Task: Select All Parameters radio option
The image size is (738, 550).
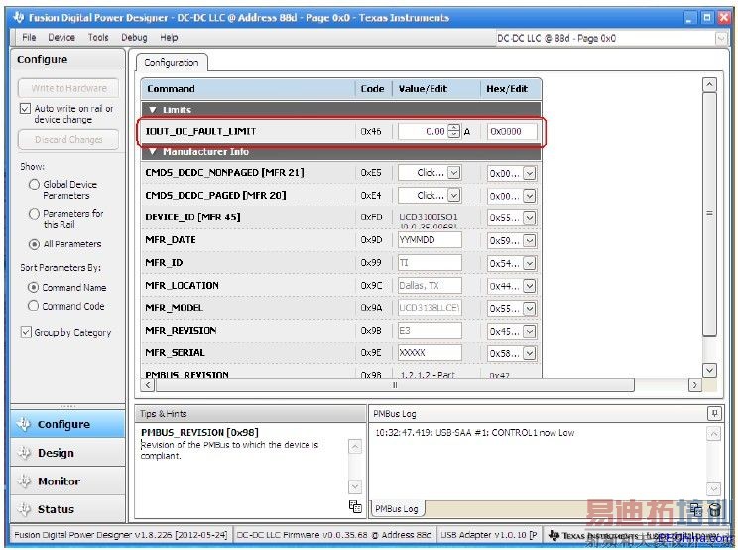Action: (34, 244)
